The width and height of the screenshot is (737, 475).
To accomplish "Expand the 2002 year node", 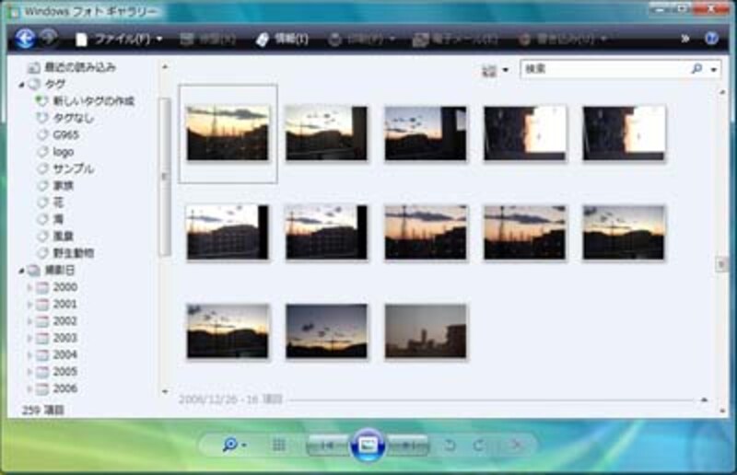I will [x=29, y=321].
